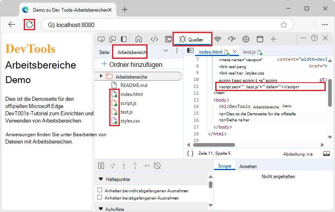Image resolution: width=335 pixels, height=212 pixels.
Task: Click the Zeile 11, Spalte 5 status text
Action: click(x=214, y=153)
